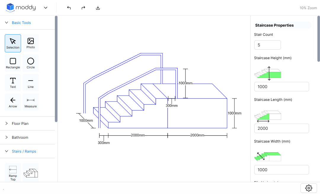320x194 pixels.
Task: Select the Arrow tool
Action: (x=13, y=102)
